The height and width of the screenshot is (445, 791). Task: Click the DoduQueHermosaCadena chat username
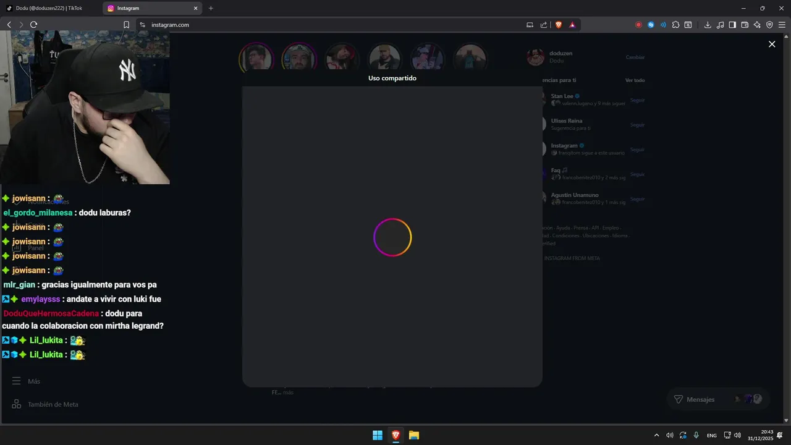click(51, 313)
